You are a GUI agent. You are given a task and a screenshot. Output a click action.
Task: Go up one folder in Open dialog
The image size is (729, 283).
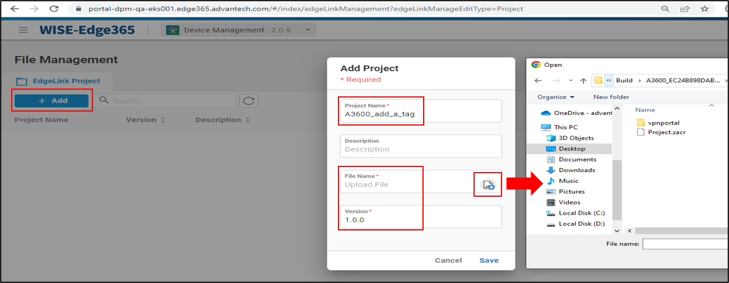point(583,80)
